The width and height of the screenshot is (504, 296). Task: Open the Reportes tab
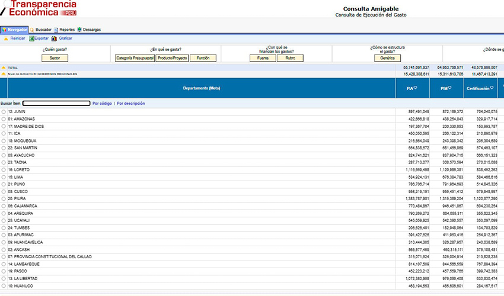click(67, 30)
